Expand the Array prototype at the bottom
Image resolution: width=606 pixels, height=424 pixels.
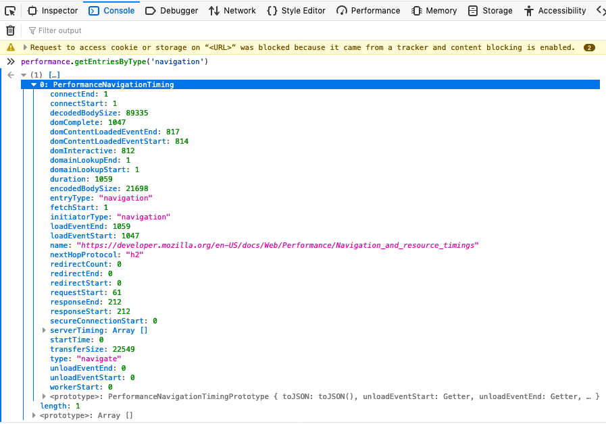click(33, 415)
